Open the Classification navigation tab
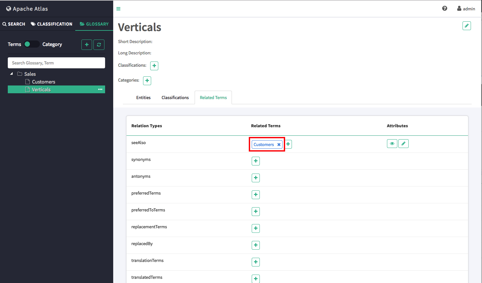482x283 pixels. click(x=52, y=24)
